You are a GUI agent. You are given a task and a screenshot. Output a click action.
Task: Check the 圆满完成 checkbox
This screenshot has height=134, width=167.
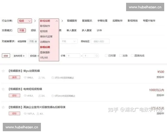pos(132,56)
